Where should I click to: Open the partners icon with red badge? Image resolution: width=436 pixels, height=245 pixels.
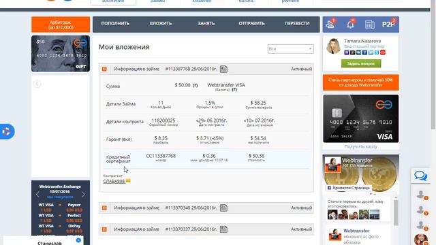point(330,24)
